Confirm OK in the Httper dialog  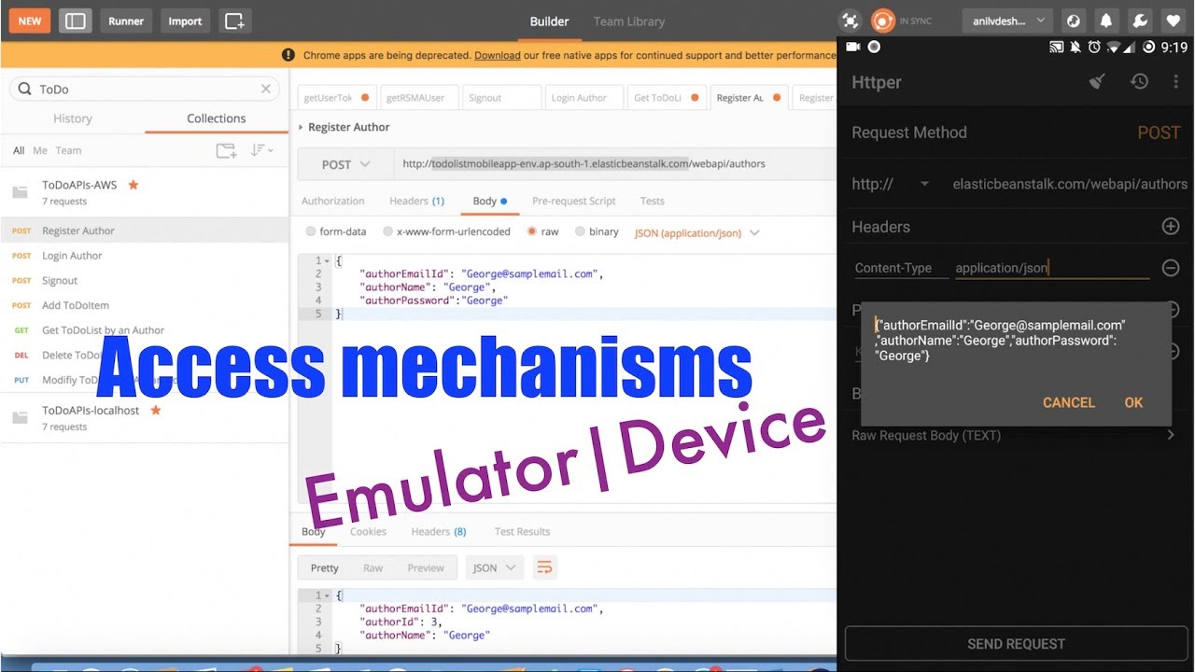tap(1133, 402)
